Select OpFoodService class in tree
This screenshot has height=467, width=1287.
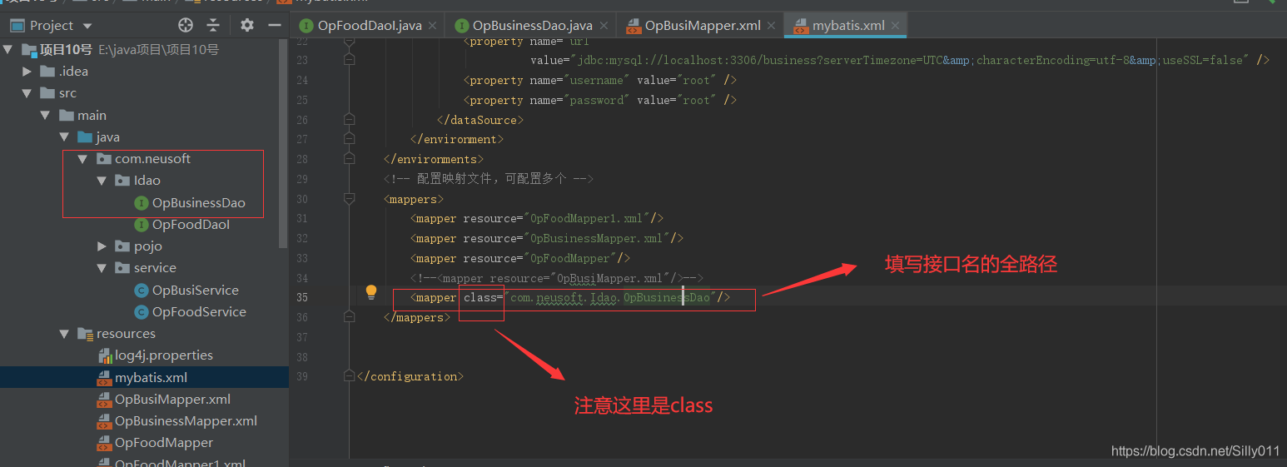tap(199, 311)
